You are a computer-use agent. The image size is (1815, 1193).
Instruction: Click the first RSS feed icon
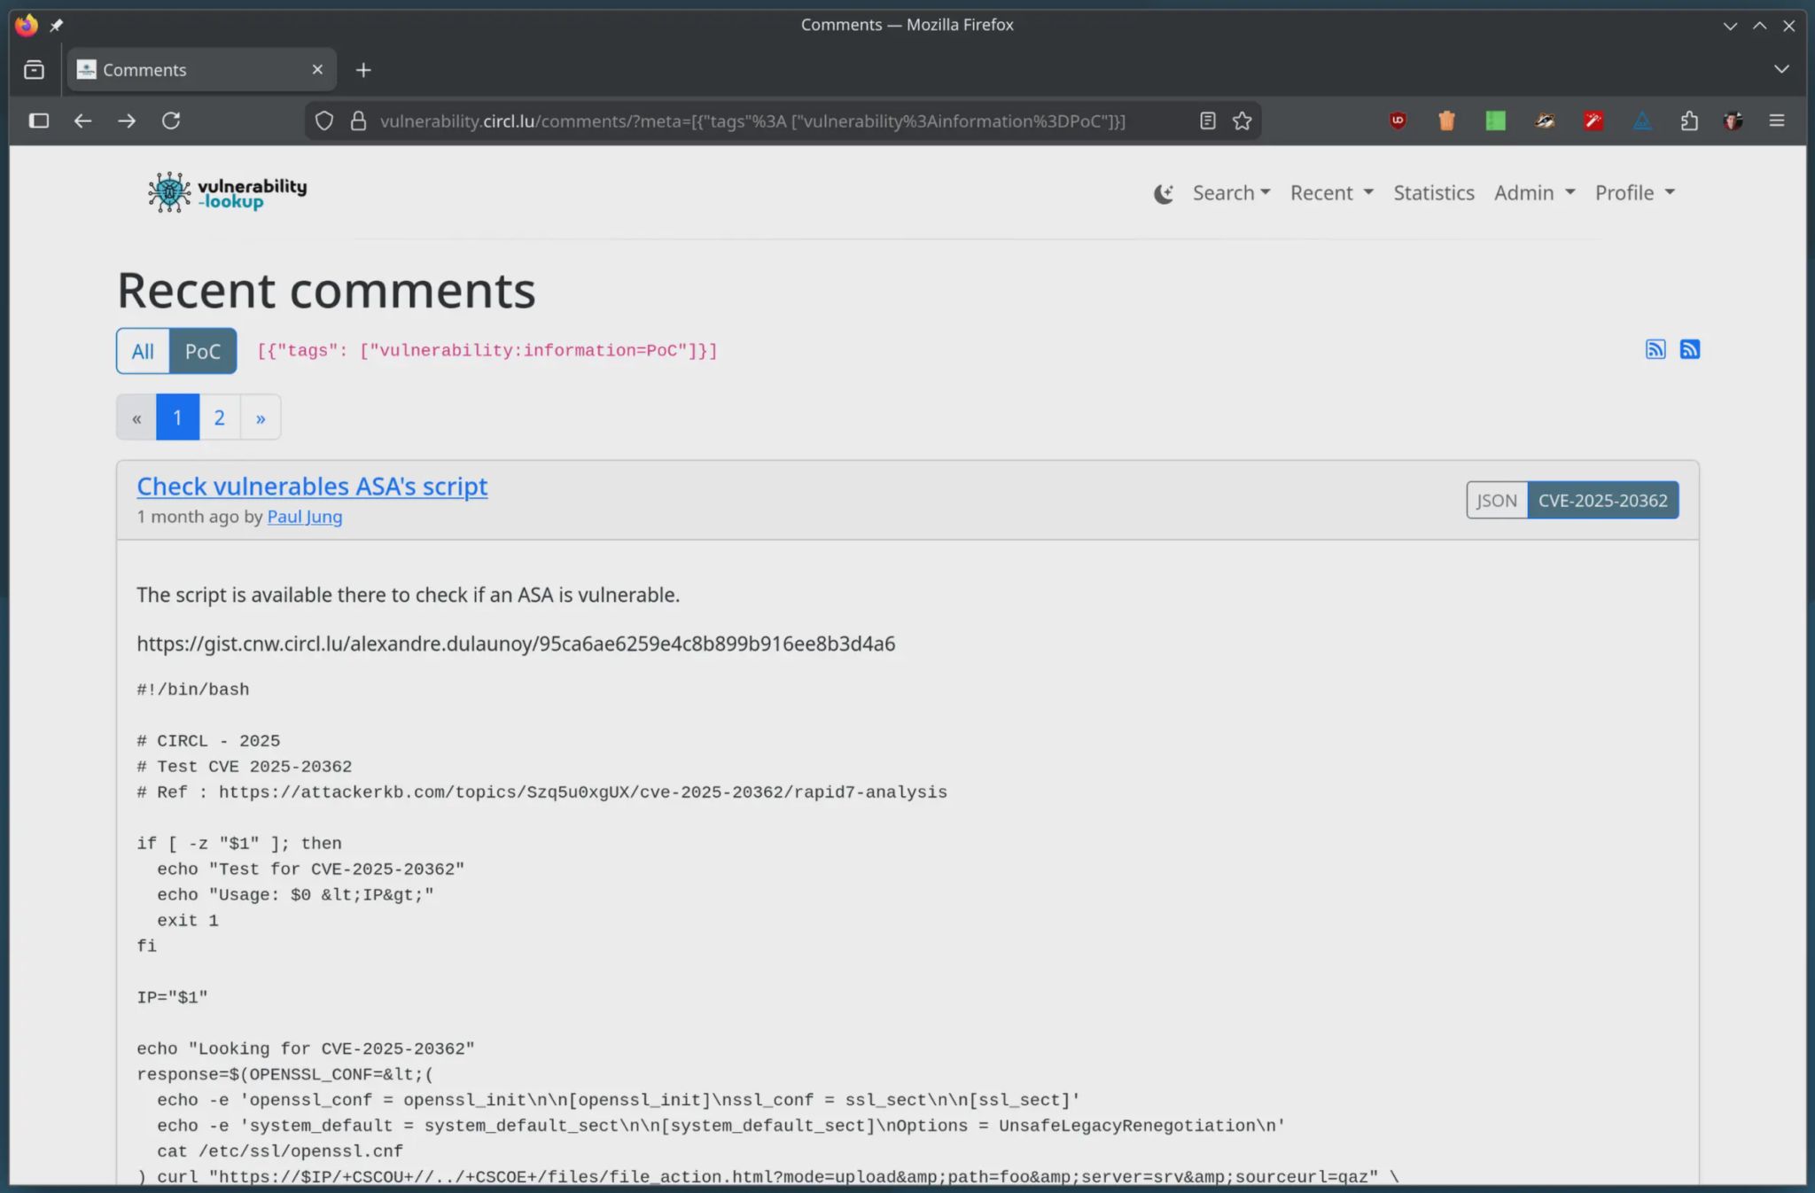pyautogui.click(x=1655, y=349)
